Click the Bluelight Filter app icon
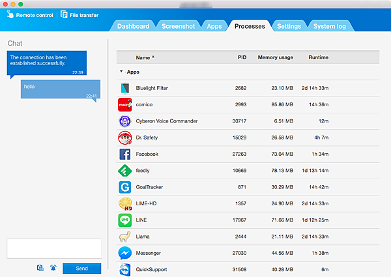The height and width of the screenshot is (277, 391). pyautogui.click(x=125, y=88)
